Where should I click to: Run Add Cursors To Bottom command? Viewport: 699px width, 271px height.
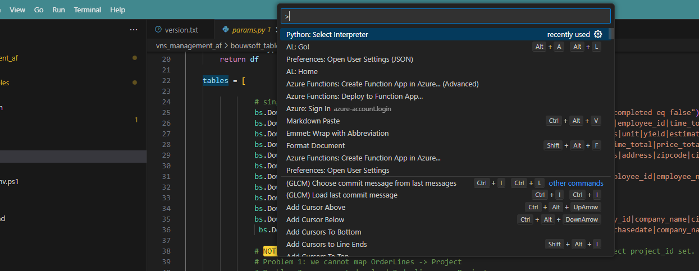click(445, 232)
